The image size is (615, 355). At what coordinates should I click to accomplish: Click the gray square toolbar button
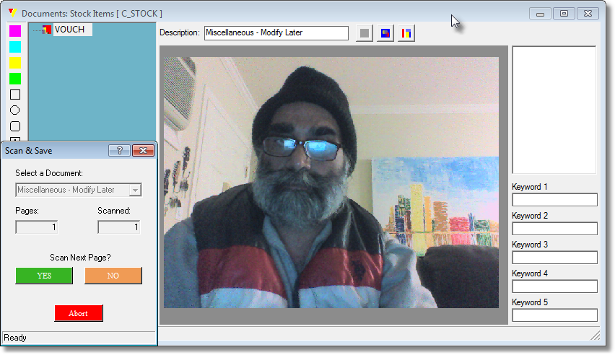(x=365, y=33)
